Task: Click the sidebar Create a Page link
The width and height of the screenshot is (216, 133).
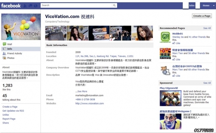Action: tap(10, 107)
